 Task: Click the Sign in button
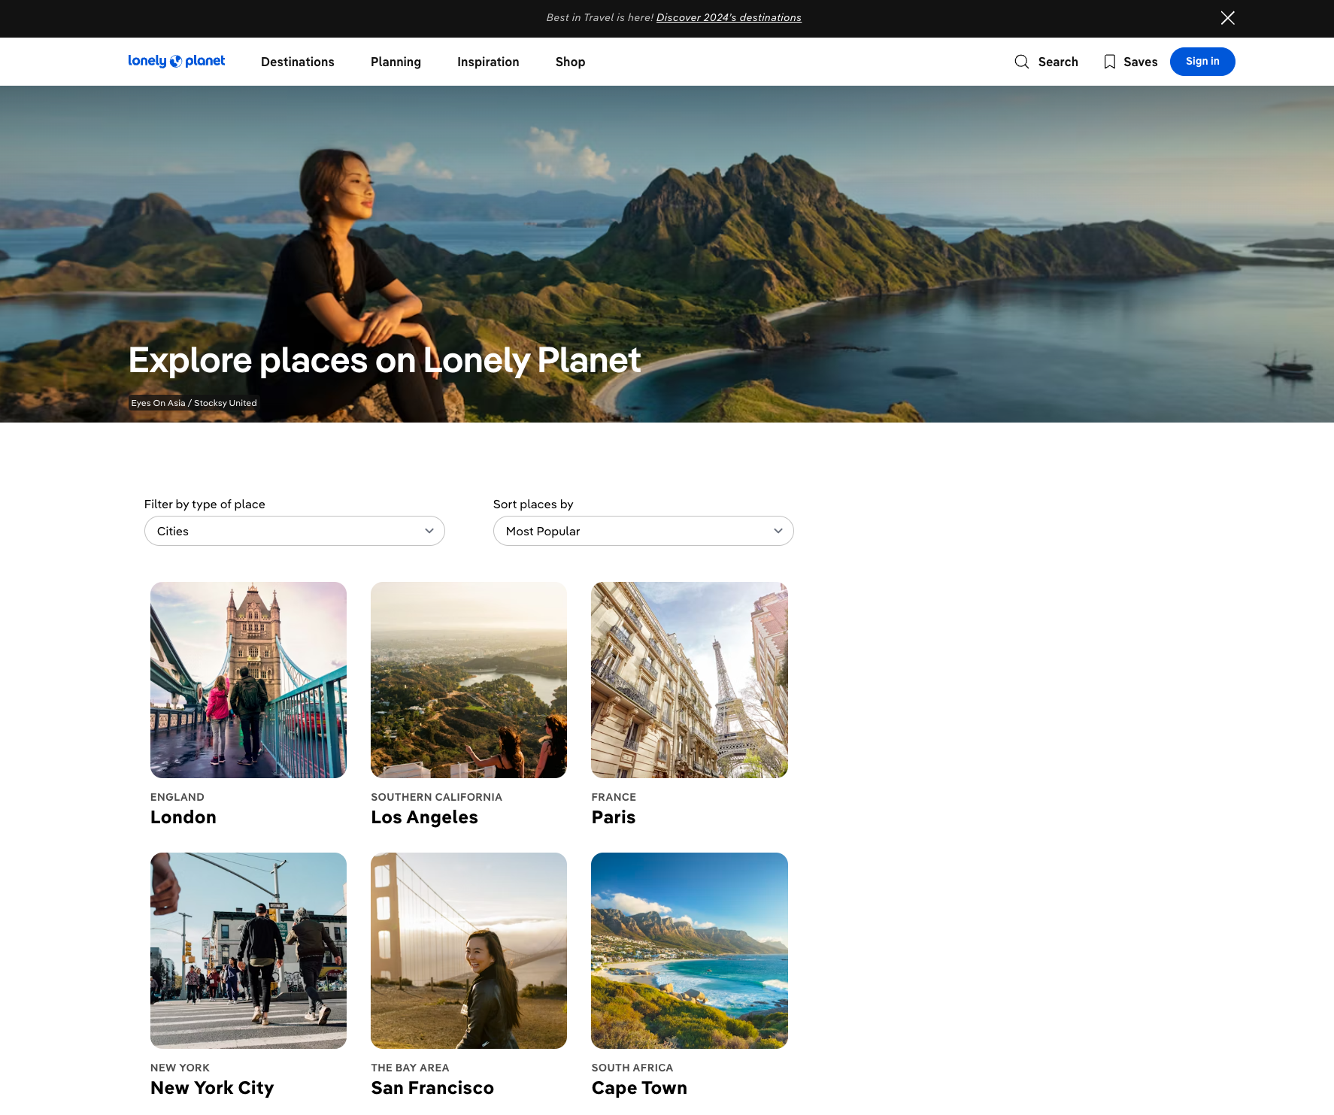(1202, 62)
